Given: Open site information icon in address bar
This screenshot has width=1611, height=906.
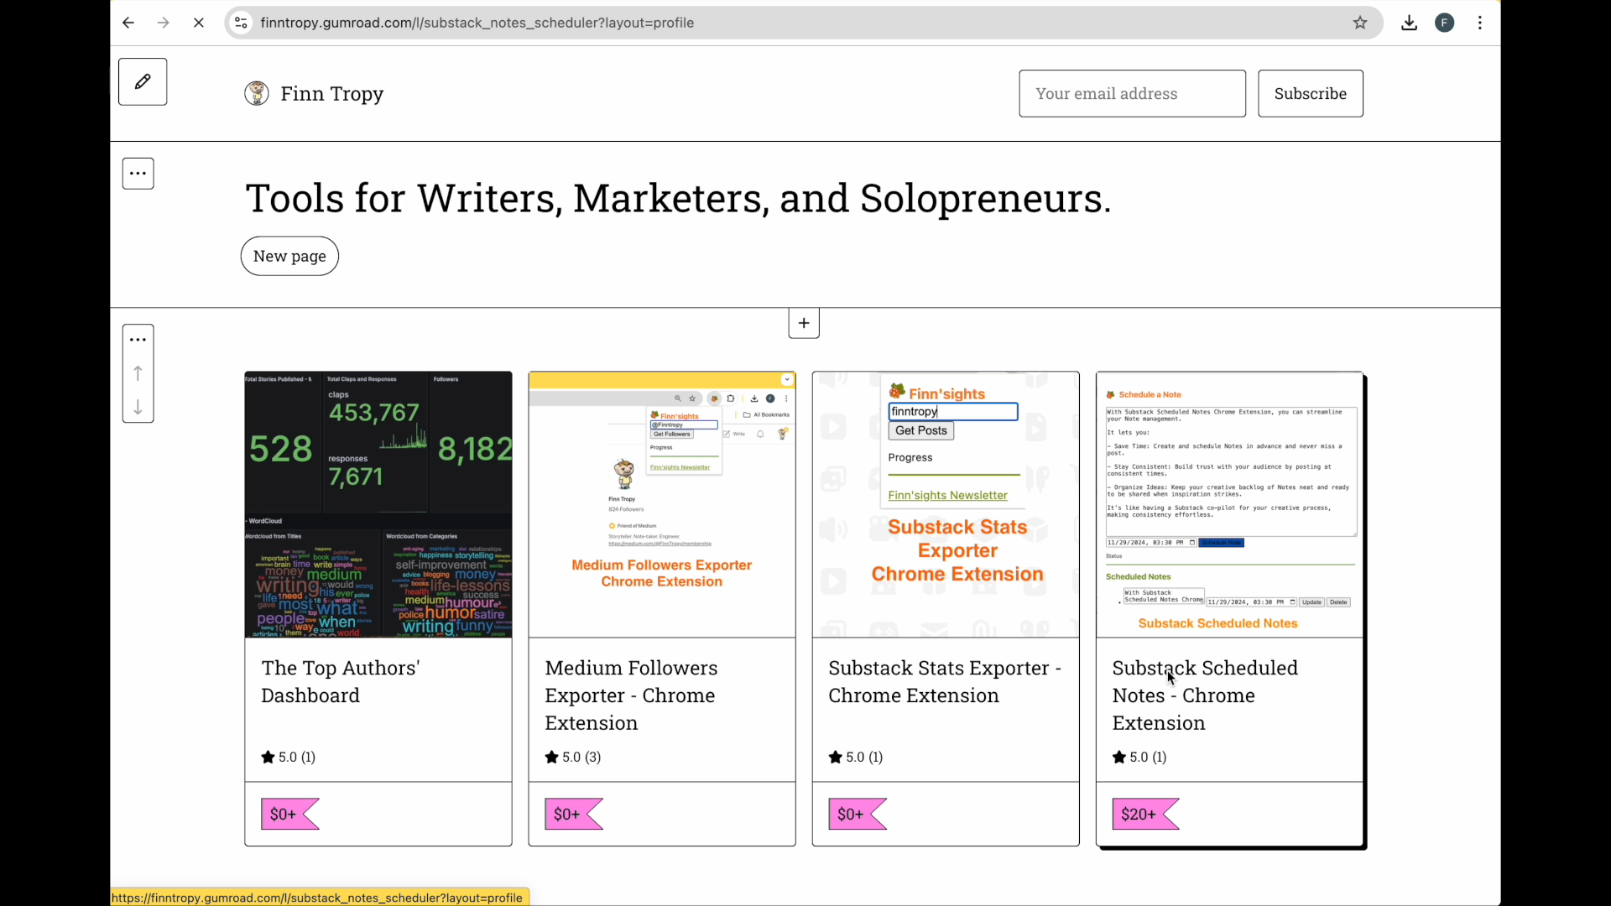Looking at the screenshot, I should tap(241, 23).
